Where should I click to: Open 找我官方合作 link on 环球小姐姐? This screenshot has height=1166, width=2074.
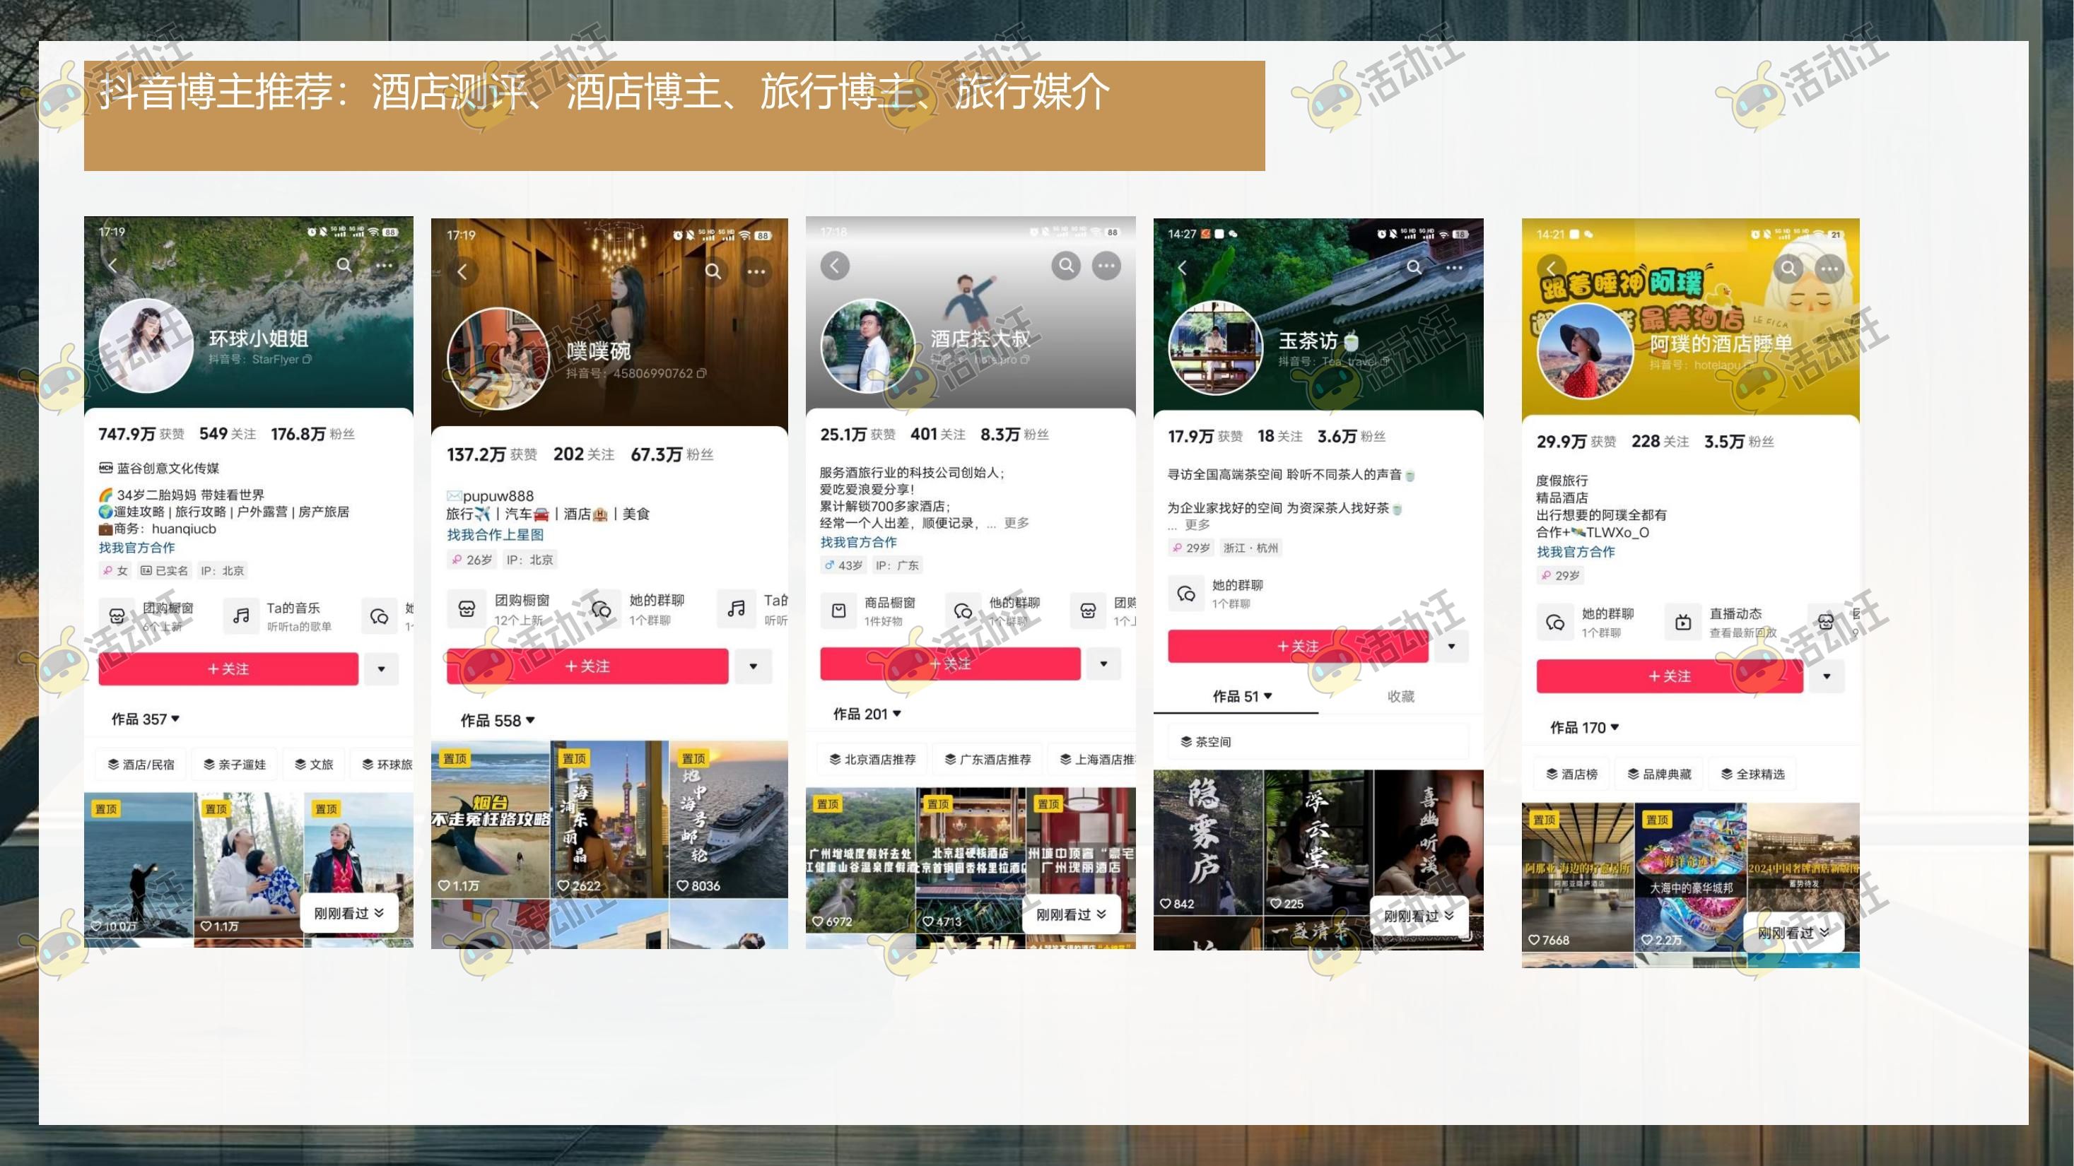tap(137, 547)
